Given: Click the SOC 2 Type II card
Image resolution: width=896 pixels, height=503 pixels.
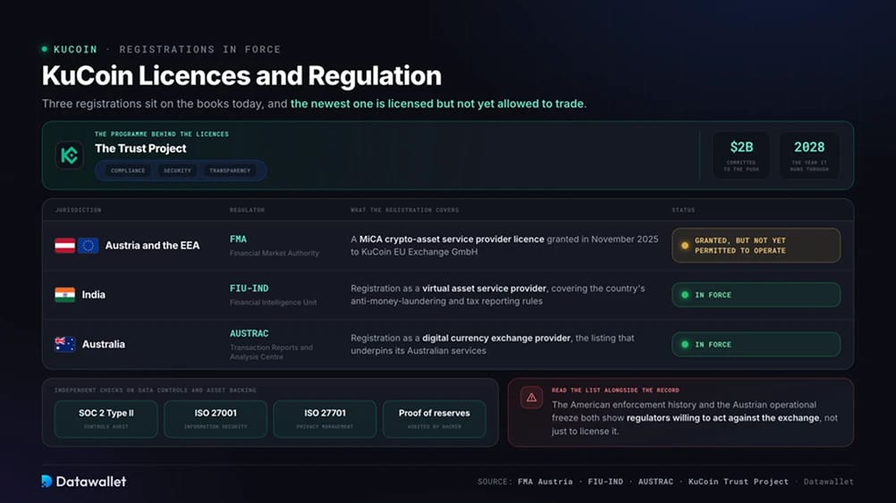Looking at the screenshot, I should pyautogui.click(x=106, y=419).
